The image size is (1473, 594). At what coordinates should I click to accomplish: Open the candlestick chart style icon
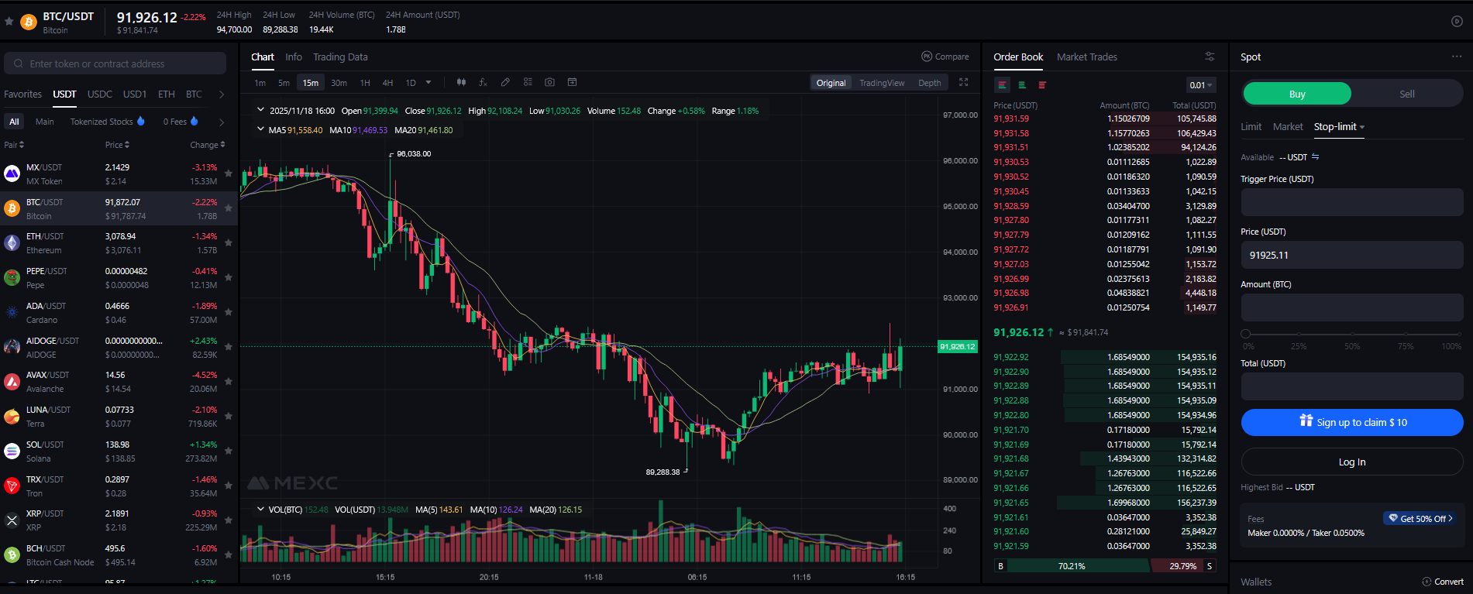[461, 82]
